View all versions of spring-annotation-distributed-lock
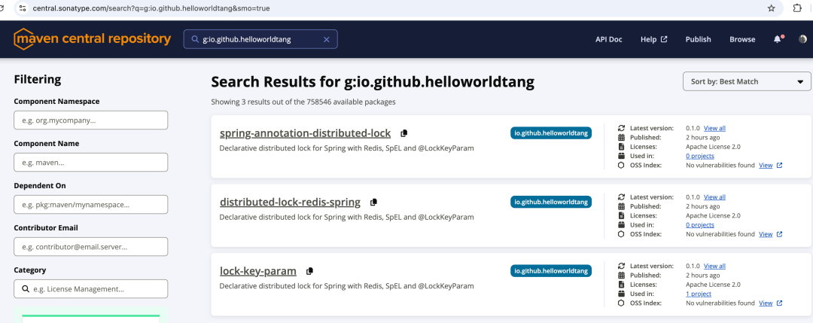Screen dimensions: 813x323 coord(714,128)
